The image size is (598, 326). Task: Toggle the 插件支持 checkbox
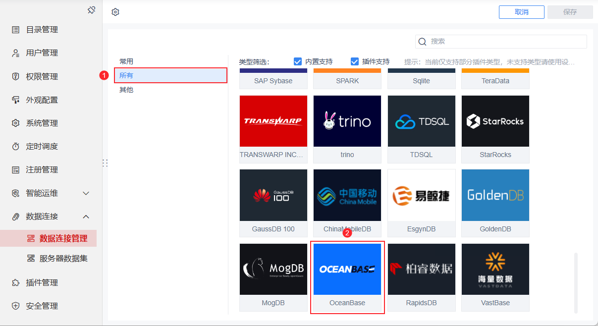pos(355,61)
